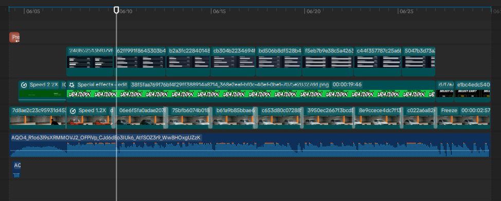501x201 pixels.
Task: Select the f5eb7b9e38c5a4263 overlay clip
Action: (x=328, y=61)
